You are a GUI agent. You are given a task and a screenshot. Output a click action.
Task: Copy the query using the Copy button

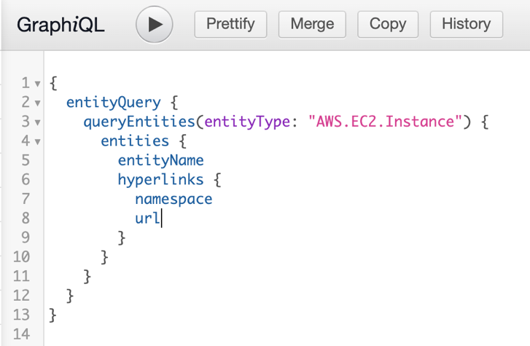(387, 24)
